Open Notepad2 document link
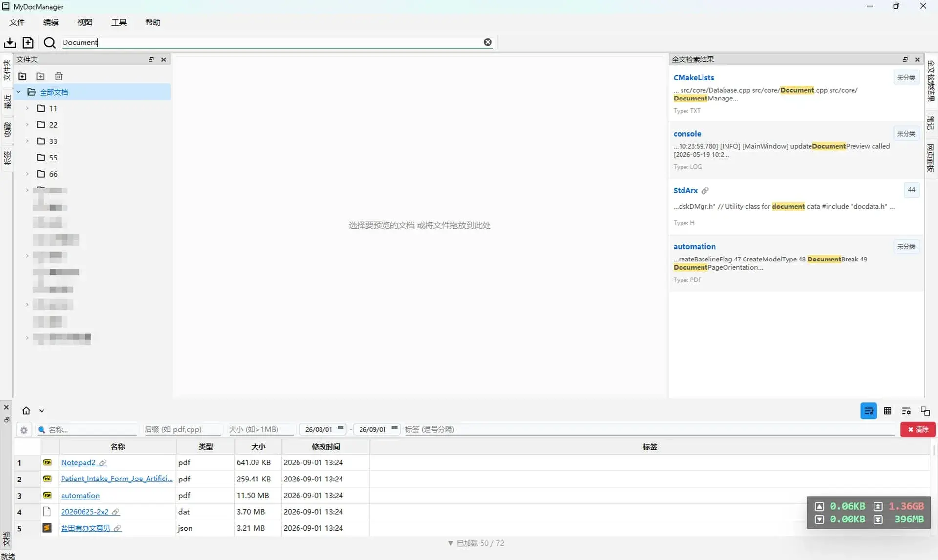This screenshot has width=938, height=560. pyautogui.click(x=78, y=462)
